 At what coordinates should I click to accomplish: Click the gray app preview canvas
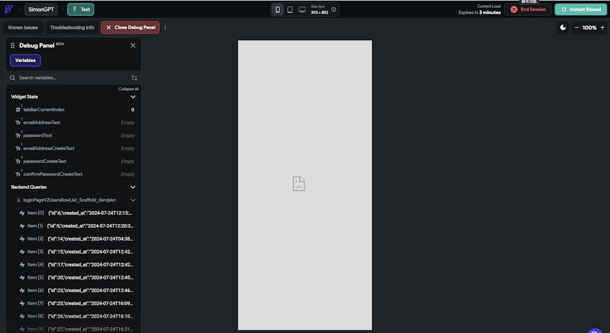point(304,185)
